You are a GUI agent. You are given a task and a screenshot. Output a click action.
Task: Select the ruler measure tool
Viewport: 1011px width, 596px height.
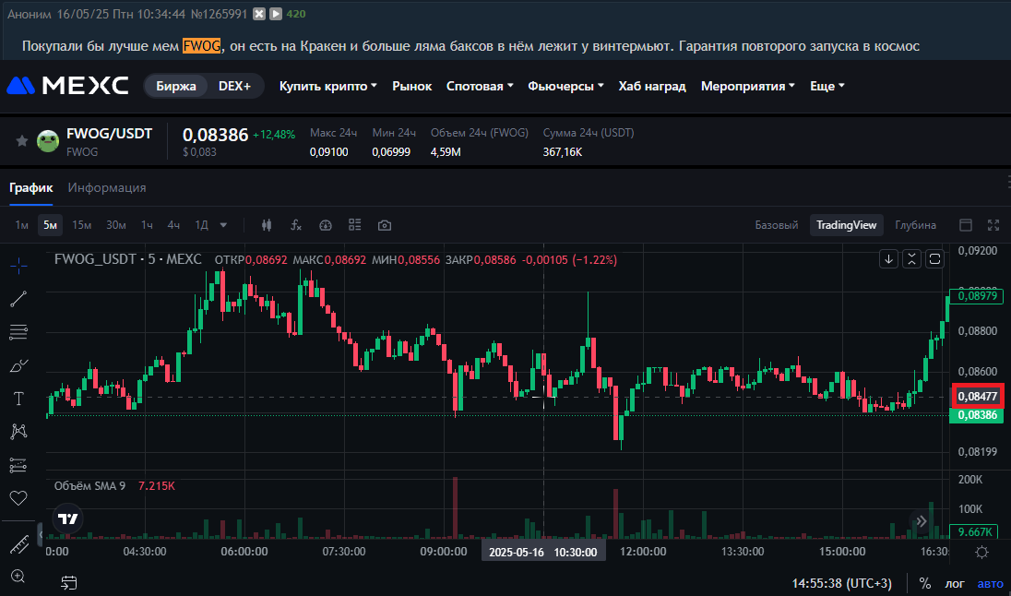(18, 544)
